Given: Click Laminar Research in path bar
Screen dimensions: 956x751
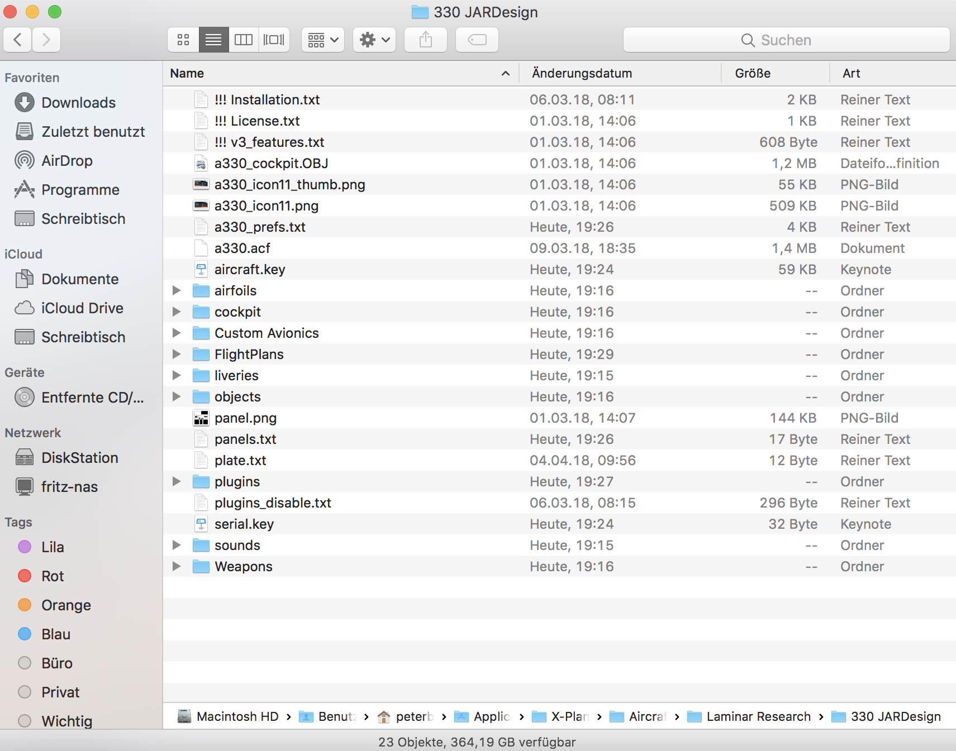Looking at the screenshot, I should click(749, 716).
